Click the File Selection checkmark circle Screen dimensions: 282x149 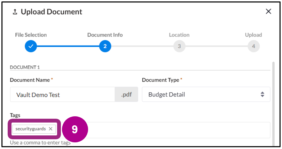click(x=31, y=46)
